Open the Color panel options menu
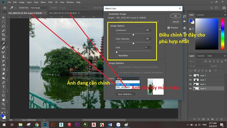Screen dimensions: 227x128 tap(225, 15)
